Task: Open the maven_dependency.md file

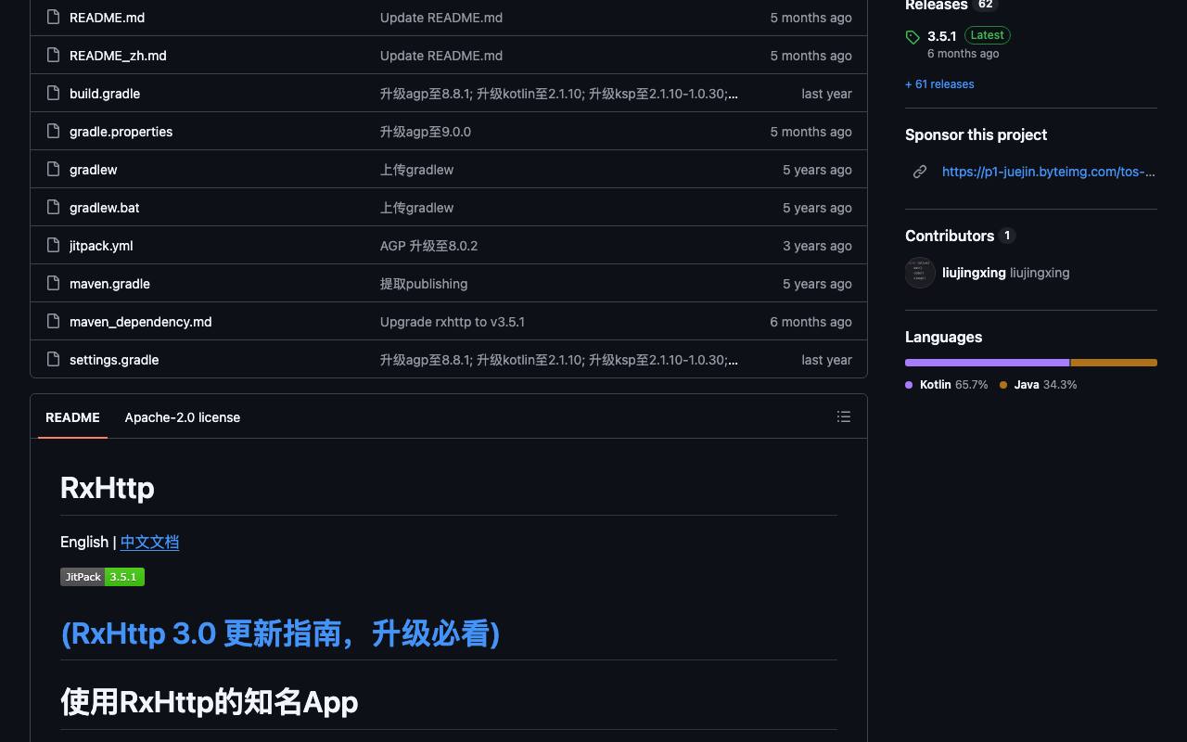Action: click(x=140, y=322)
